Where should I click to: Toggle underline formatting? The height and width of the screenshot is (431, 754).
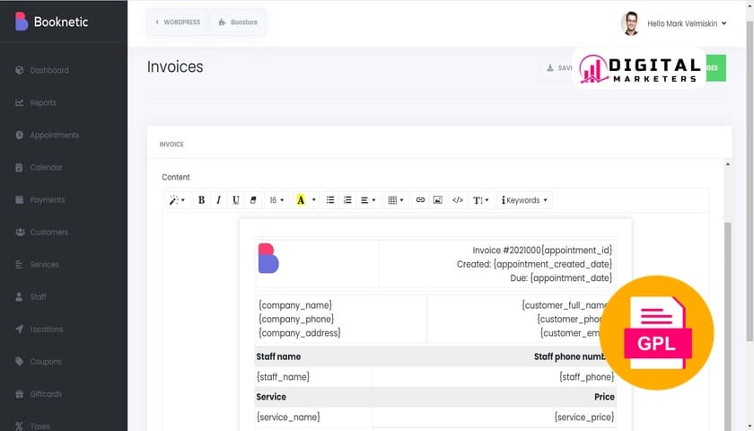[x=236, y=200]
